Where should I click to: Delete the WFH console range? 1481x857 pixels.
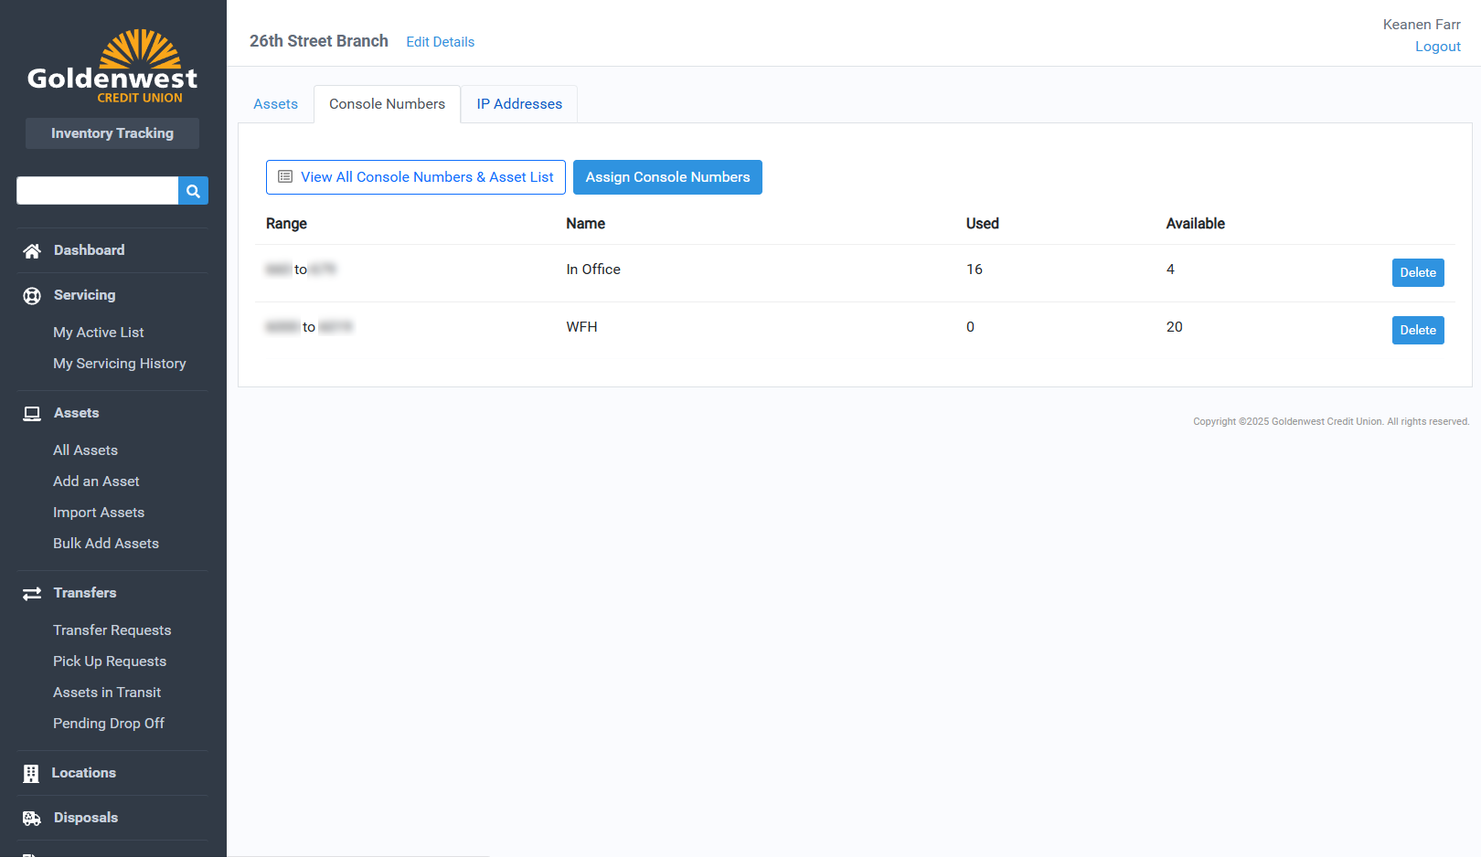click(x=1417, y=330)
